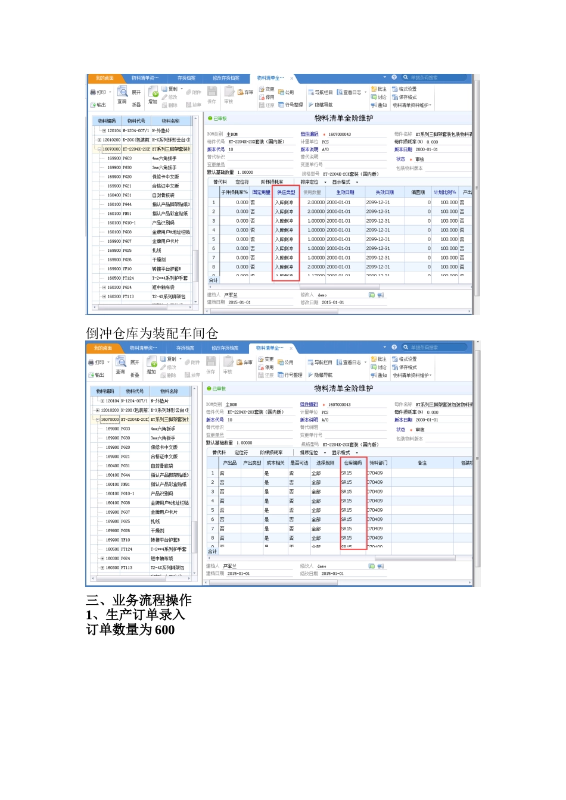Switch to 我的桌面 tab in top screenshot
This screenshot has height=800, width=566.
click(x=104, y=78)
